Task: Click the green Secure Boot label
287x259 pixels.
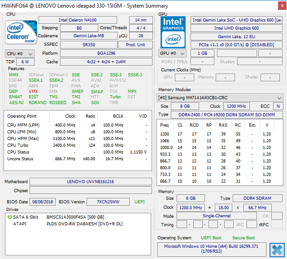Action: (244, 238)
